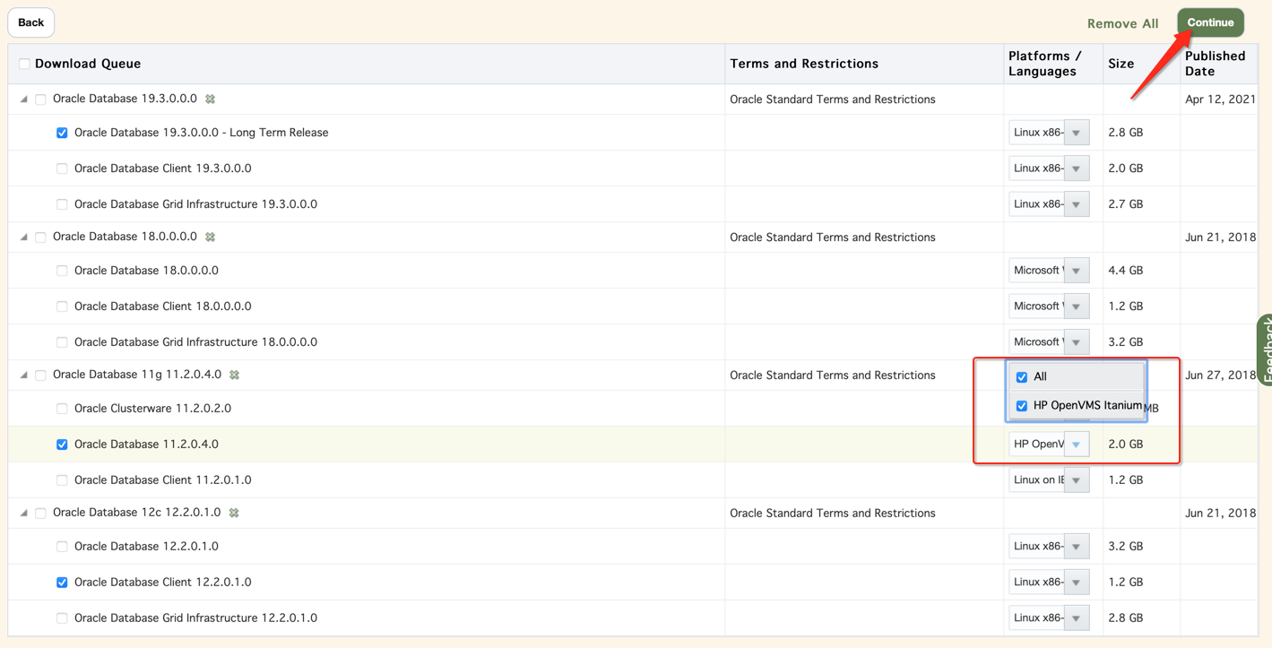Click the Jun 27, 2018 published date
This screenshot has width=1272, height=648.
pos(1220,376)
